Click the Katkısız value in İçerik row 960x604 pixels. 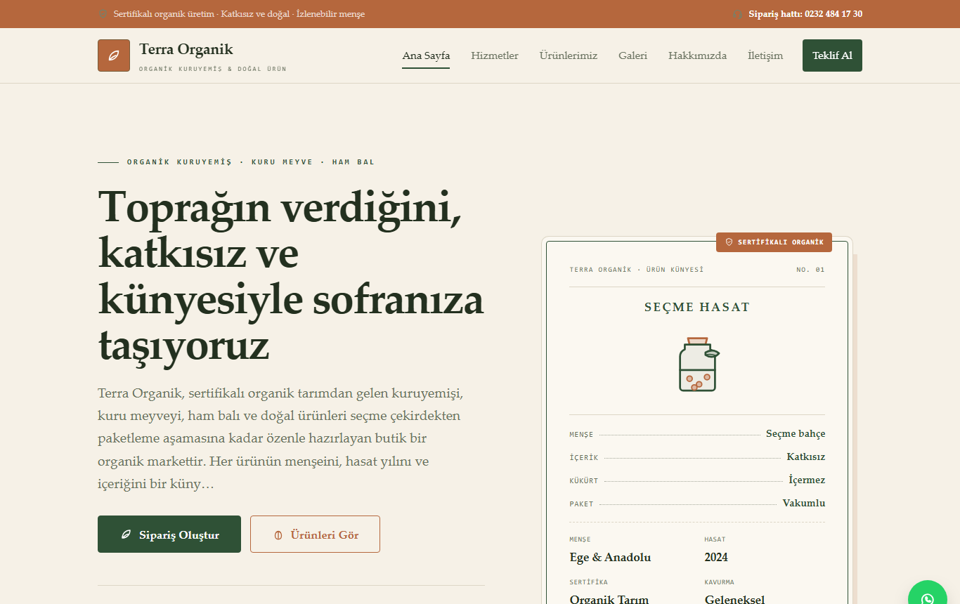(806, 457)
